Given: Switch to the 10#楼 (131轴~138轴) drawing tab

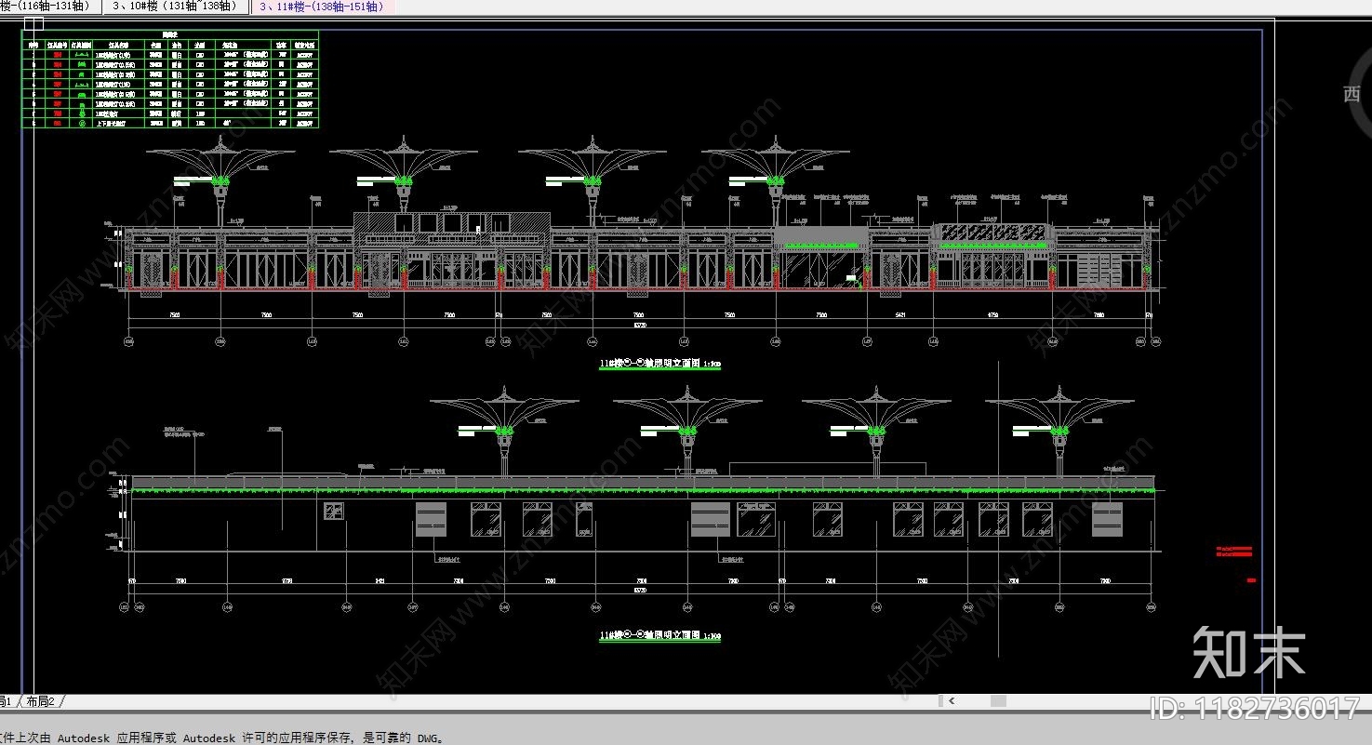Looking at the screenshot, I should pos(174,7).
